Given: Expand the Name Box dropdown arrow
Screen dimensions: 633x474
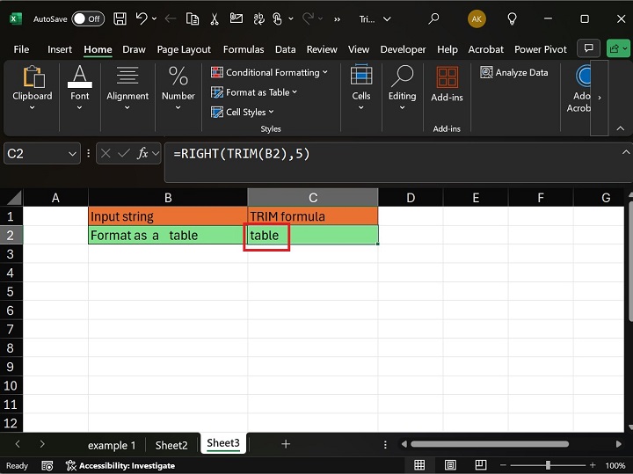Looking at the screenshot, I should point(72,154).
